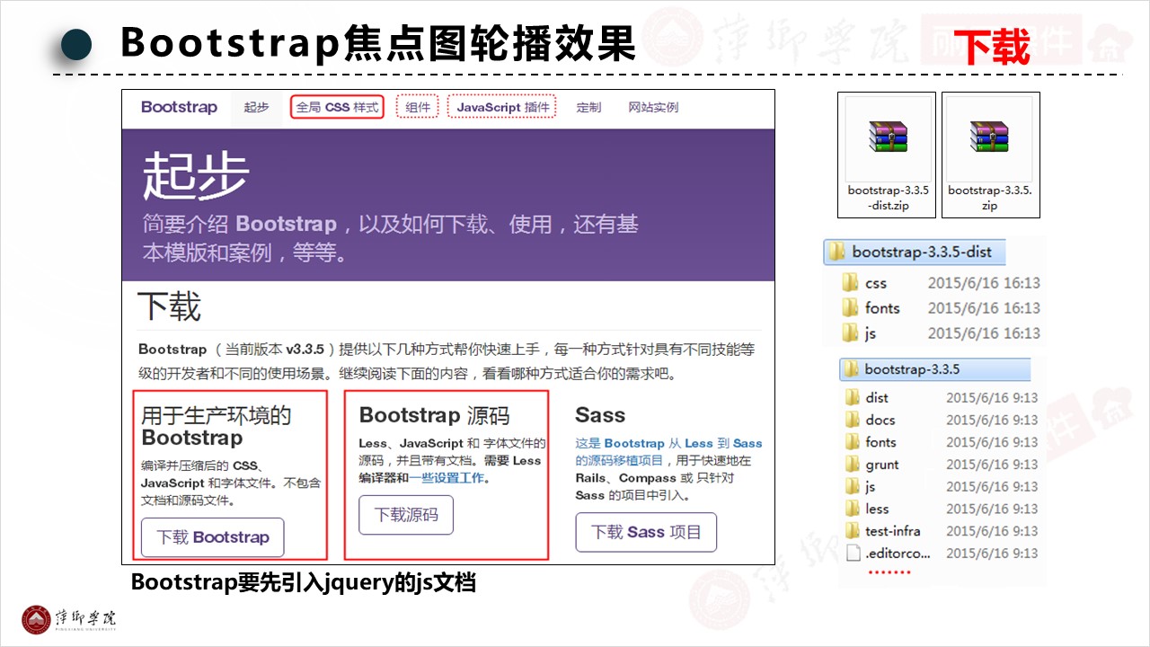The height and width of the screenshot is (647, 1150).
Task: Open js folder icon dated 16:13
Action: click(851, 333)
